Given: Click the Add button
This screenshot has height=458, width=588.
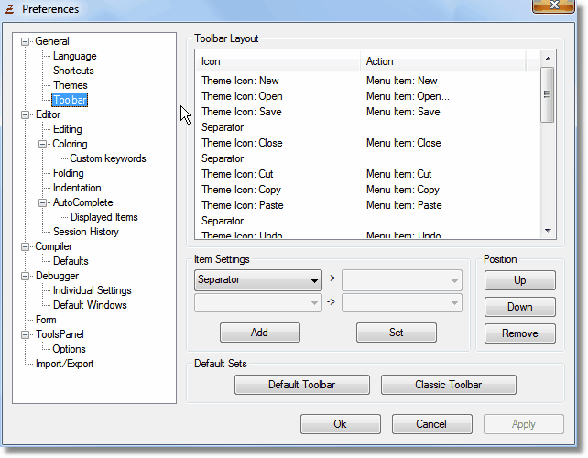Looking at the screenshot, I should [259, 333].
